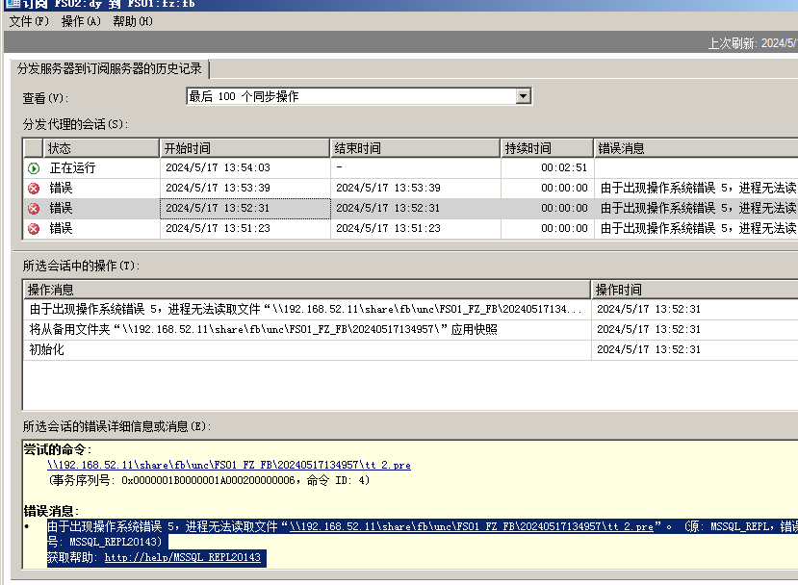Select start time 2024/5/17 13:51:23 cell
Viewport: 798px width, 585px height.
pyautogui.click(x=245, y=228)
